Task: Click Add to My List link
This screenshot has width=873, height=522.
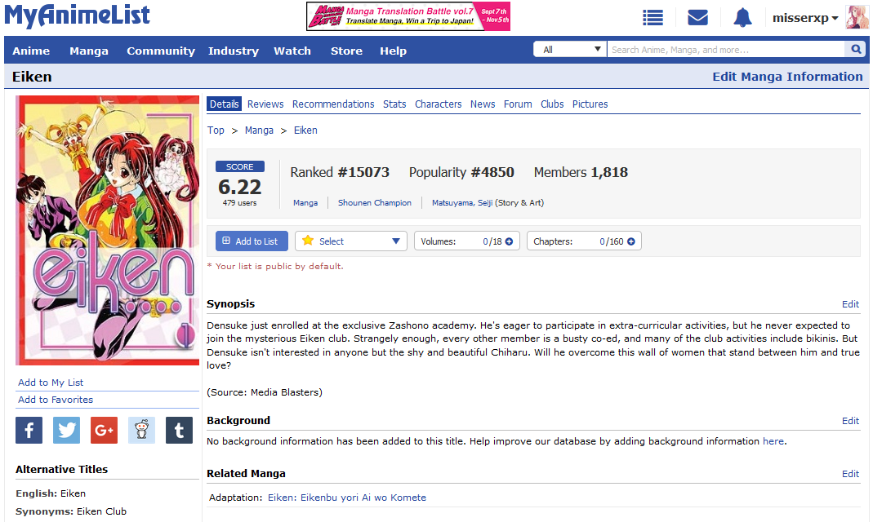Action: tap(51, 383)
